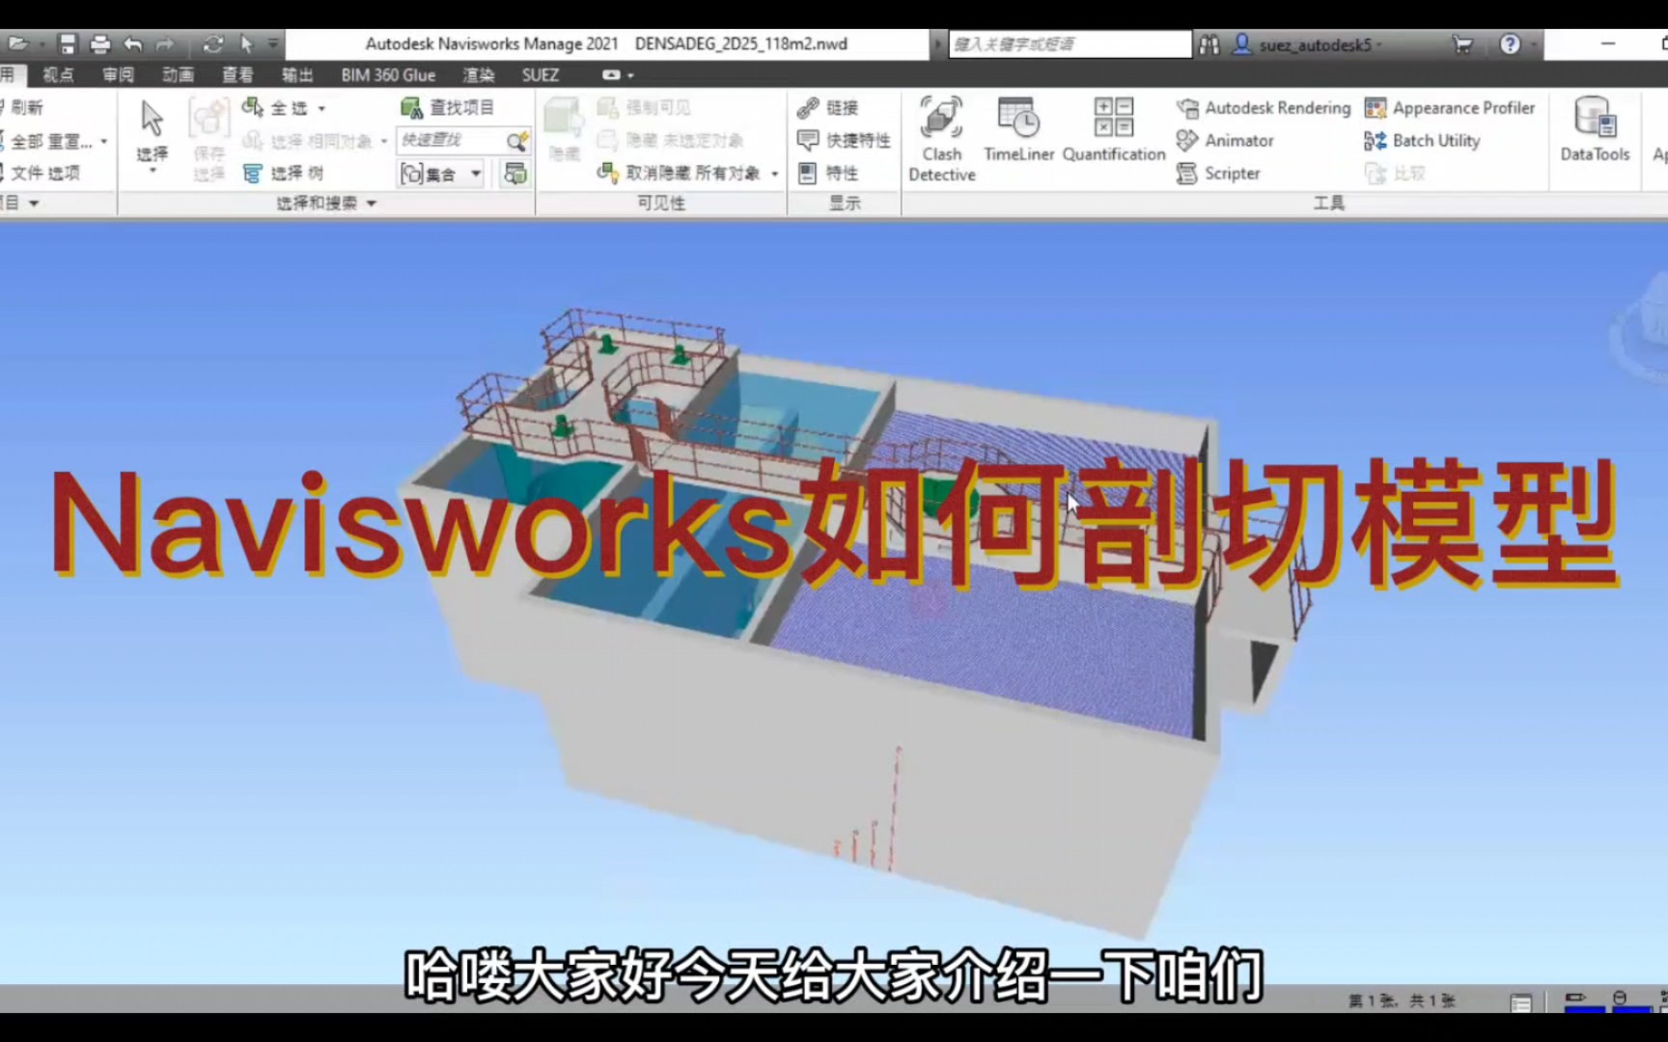Click the binoculars search icon in title bar

click(1209, 44)
